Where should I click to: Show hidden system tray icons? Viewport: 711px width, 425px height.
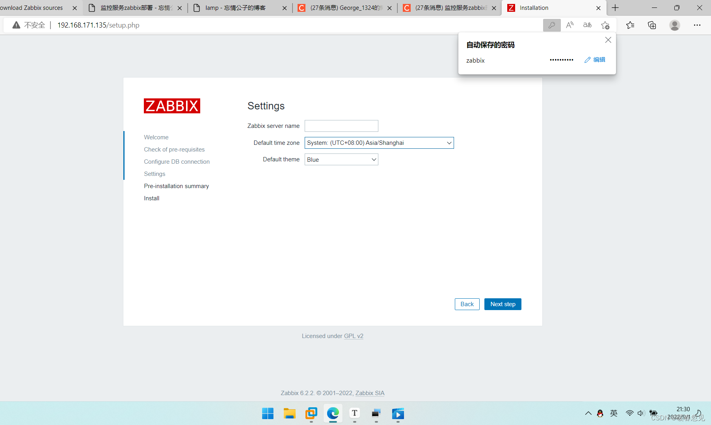(588, 413)
